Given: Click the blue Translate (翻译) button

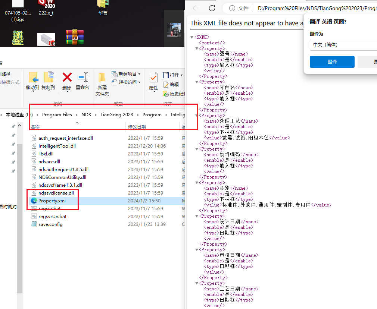Looking at the screenshot, I should click(332, 62).
